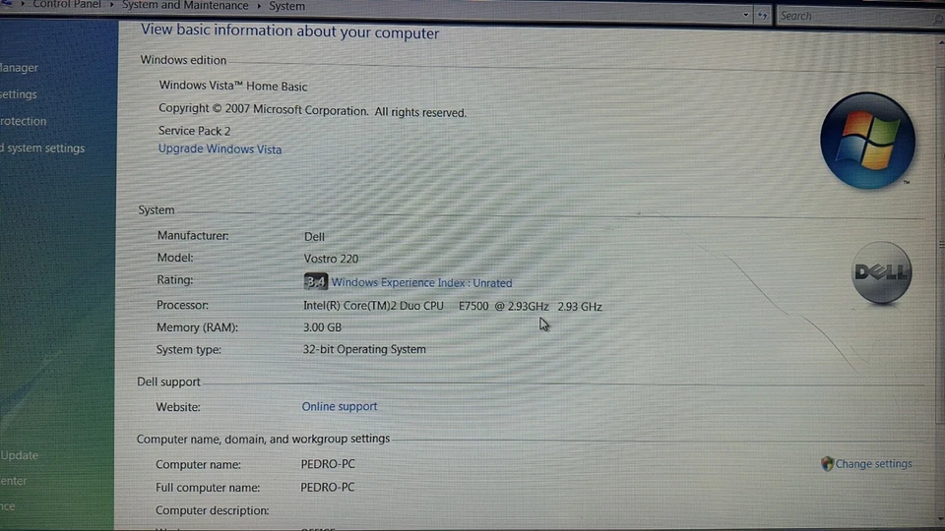Click the Windows edition section header
Image resolution: width=945 pixels, height=531 pixels.
click(x=183, y=60)
